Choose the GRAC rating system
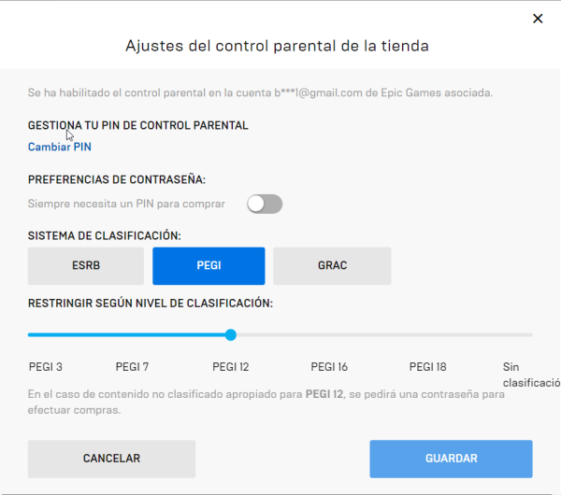Viewport: 561px width, 495px height. (x=332, y=266)
